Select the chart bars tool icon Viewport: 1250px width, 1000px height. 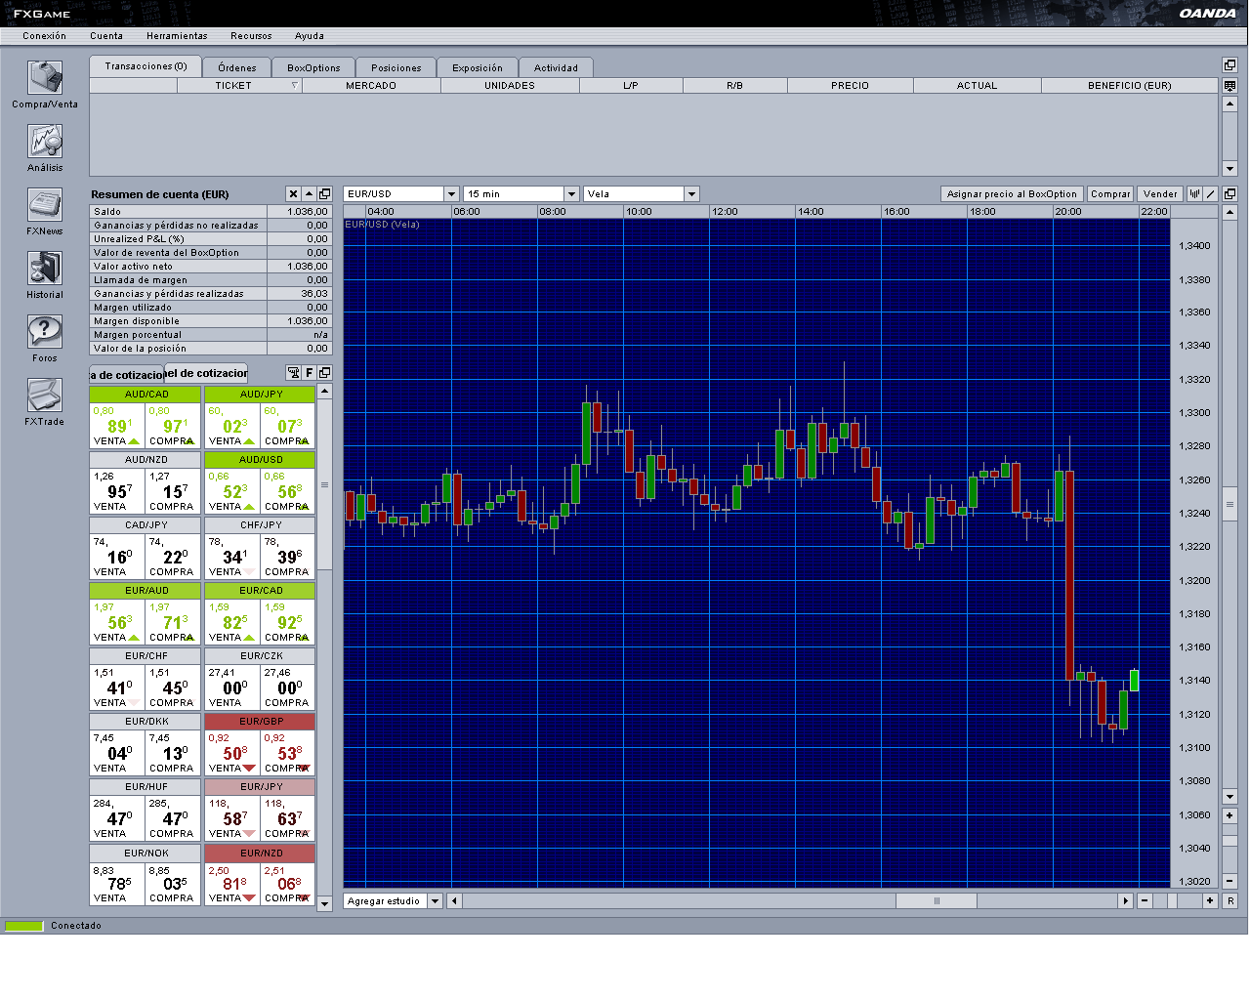click(x=1194, y=194)
